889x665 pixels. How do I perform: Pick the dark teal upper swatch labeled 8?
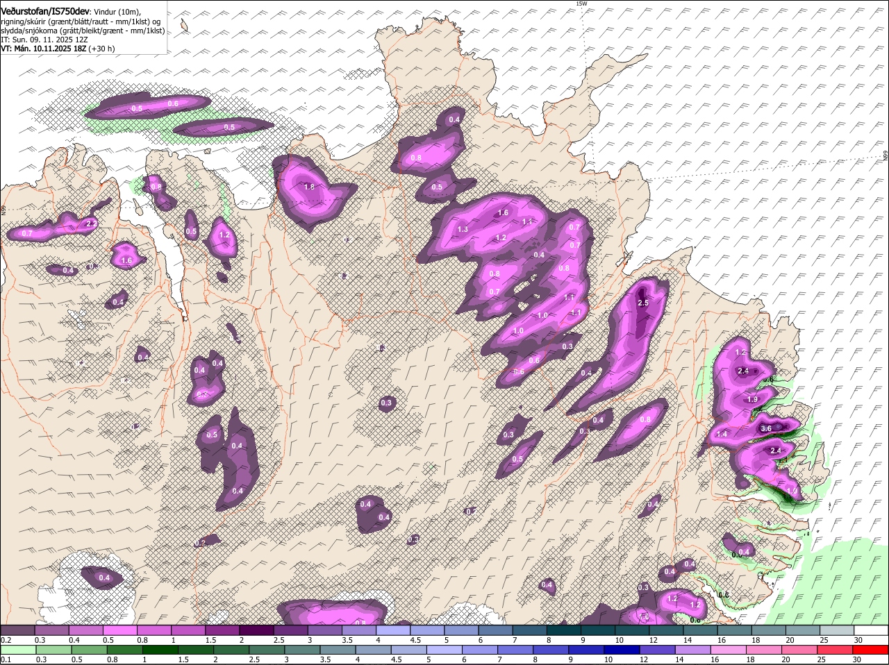564,630
